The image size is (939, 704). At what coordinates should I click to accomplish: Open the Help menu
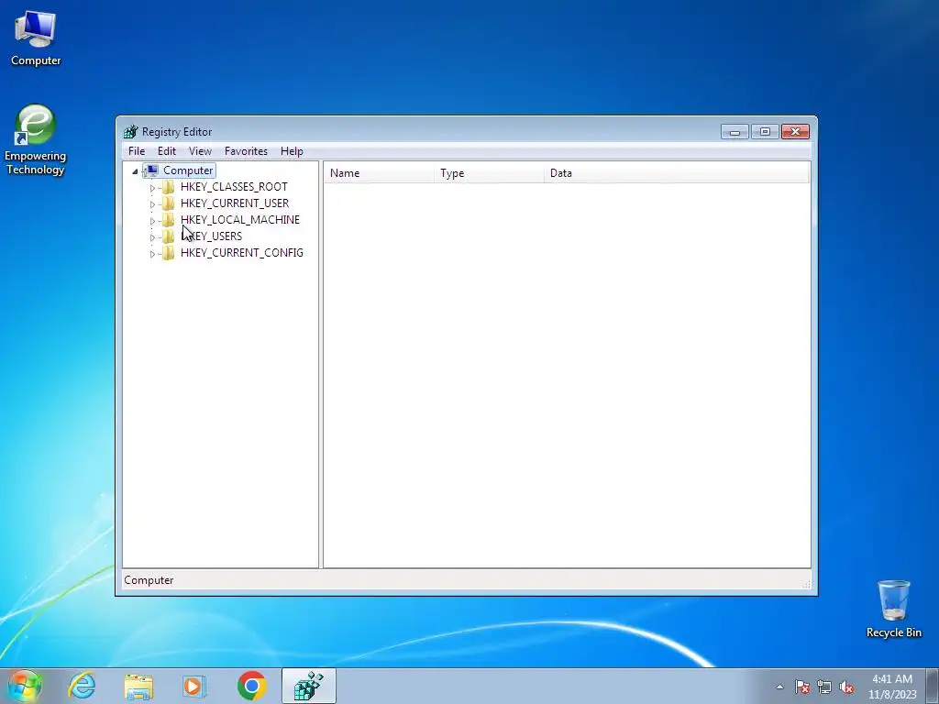tap(292, 151)
